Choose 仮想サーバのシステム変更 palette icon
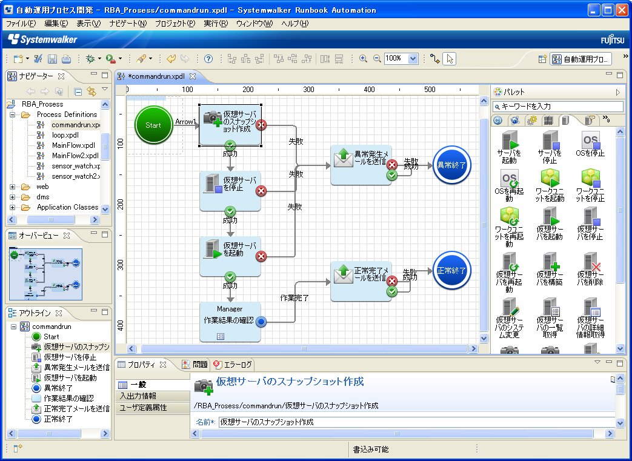 (509, 319)
